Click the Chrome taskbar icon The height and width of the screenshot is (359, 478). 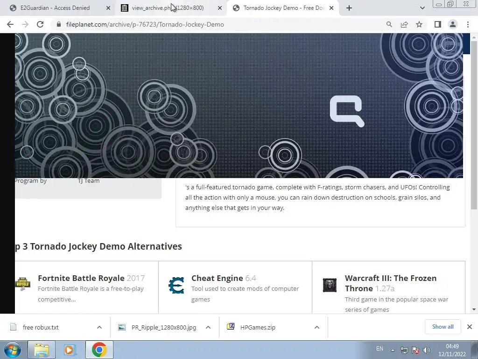[99, 350]
